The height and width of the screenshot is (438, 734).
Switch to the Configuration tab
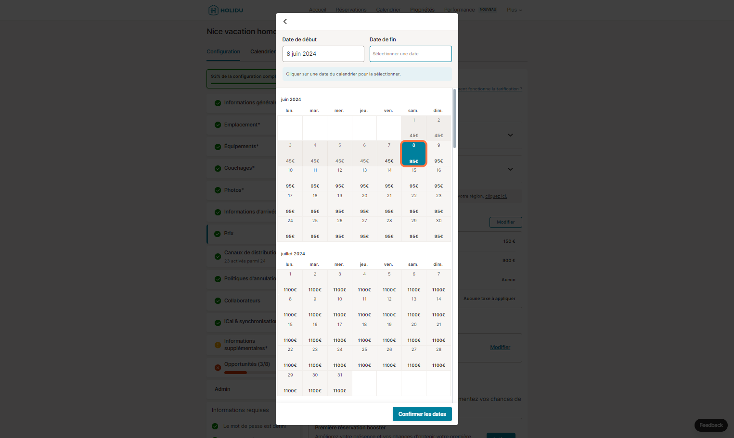click(223, 51)
